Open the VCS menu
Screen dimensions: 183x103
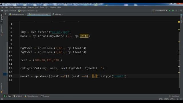pyautogui.click(x=47, y=7)
